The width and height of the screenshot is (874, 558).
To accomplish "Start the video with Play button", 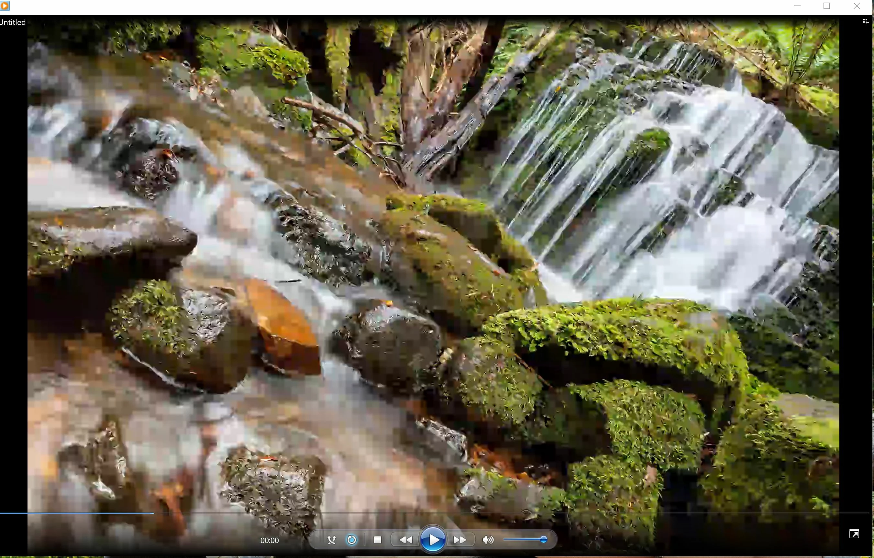I will (x=433, y=540).
